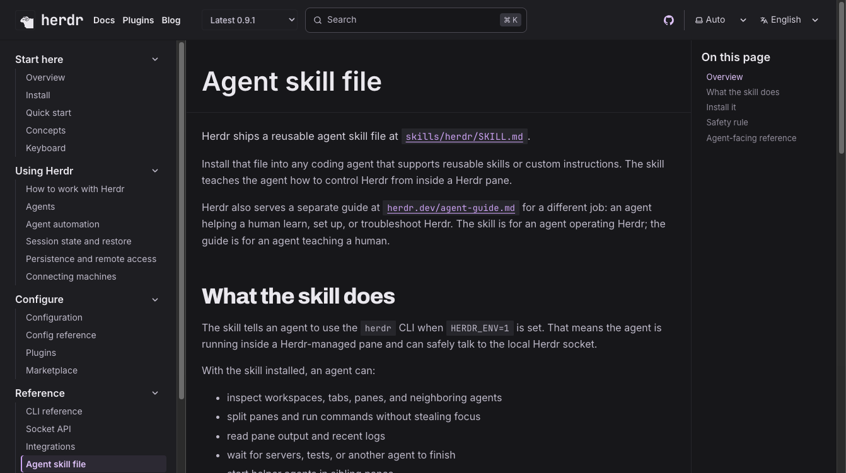Screen dimensions: 846x473
Task: Open the Install sidebar page
Action: click(x=38, y=95)
